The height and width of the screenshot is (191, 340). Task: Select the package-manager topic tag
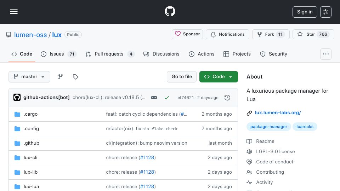pos(269,127)
